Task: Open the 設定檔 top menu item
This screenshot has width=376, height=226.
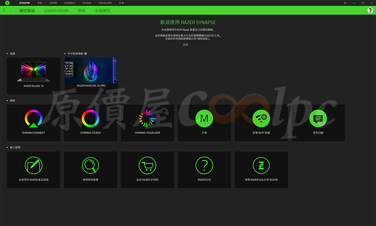Action: (53, 3)
